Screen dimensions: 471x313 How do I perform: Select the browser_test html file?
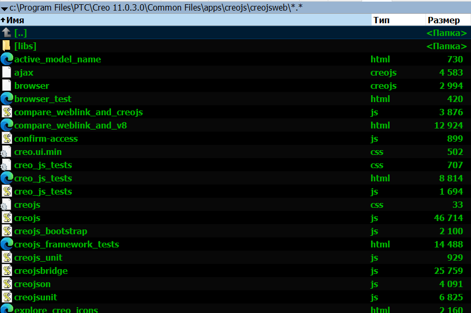coord(43,99)
